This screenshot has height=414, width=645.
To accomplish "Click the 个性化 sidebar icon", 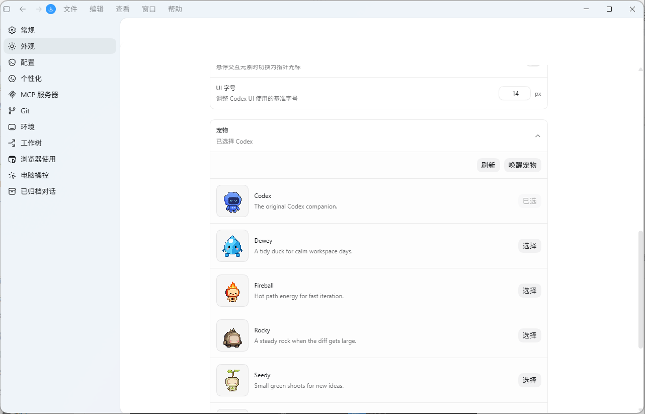I will point(12,79).
